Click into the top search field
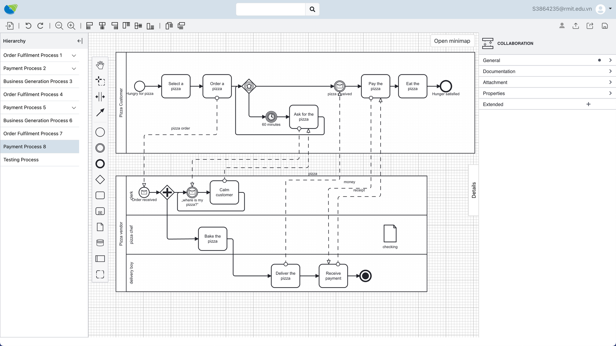Screen dimensions: 616x346 pos(270,9)
